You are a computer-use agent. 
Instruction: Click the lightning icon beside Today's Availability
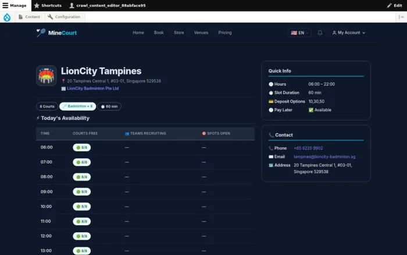tap(38, 118)
